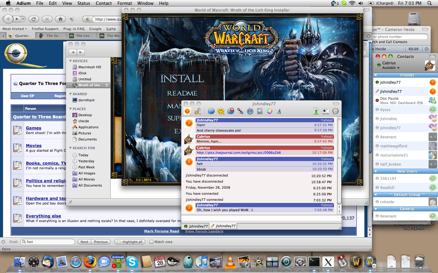438x273 pixels.
Task: Open the livejournal picture link in chat
Action: pyautogui.click(x=239, y=153)
